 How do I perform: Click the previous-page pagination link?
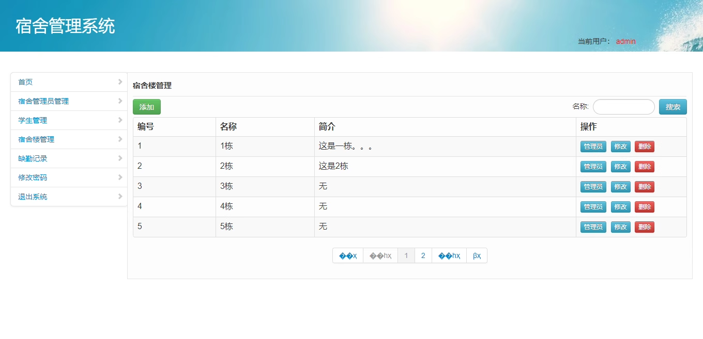380,255
